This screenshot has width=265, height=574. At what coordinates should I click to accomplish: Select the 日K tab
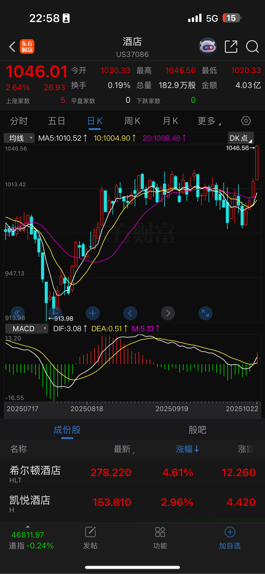pyautogui.click(x=95, y=121)
